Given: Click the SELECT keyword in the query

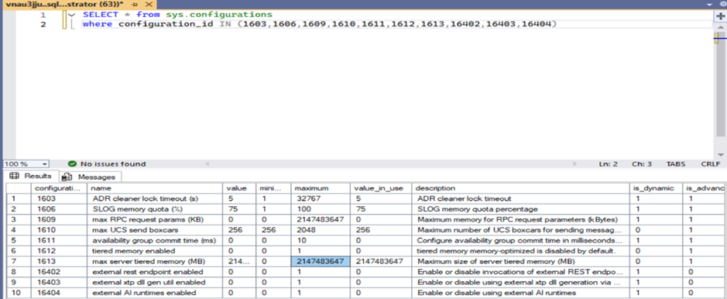Looking at the screenshot, I should [x=101, y=15].
